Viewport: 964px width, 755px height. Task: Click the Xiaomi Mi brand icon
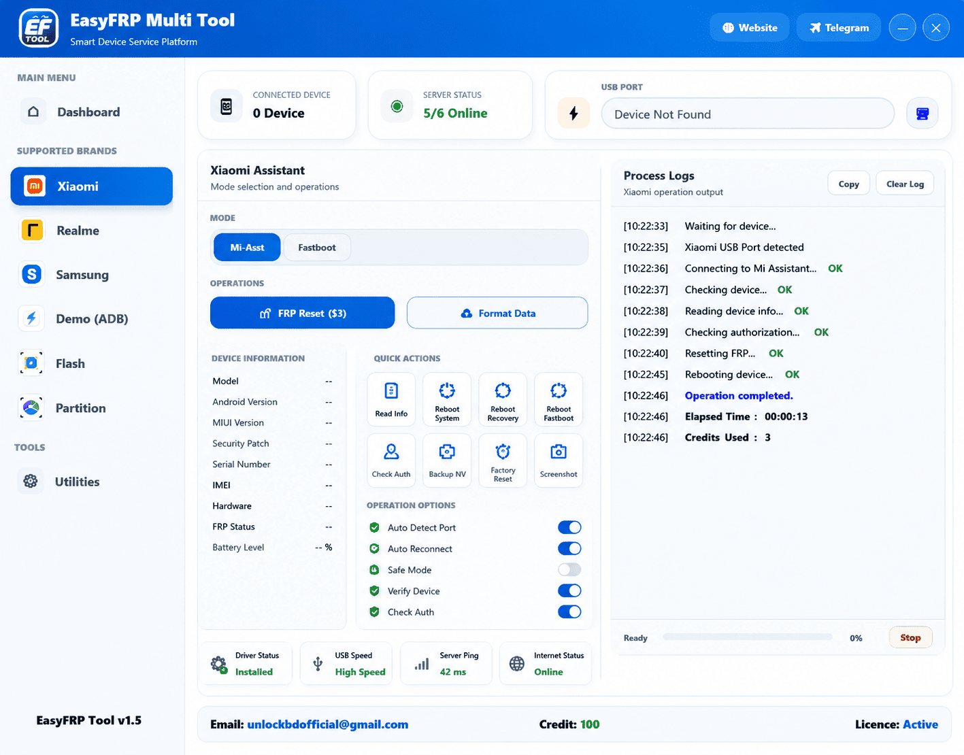point(35,186)
